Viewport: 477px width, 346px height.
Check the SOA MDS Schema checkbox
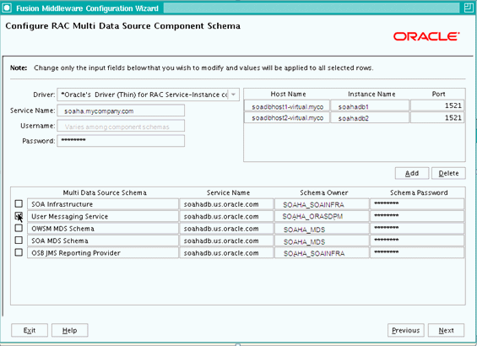19,241
